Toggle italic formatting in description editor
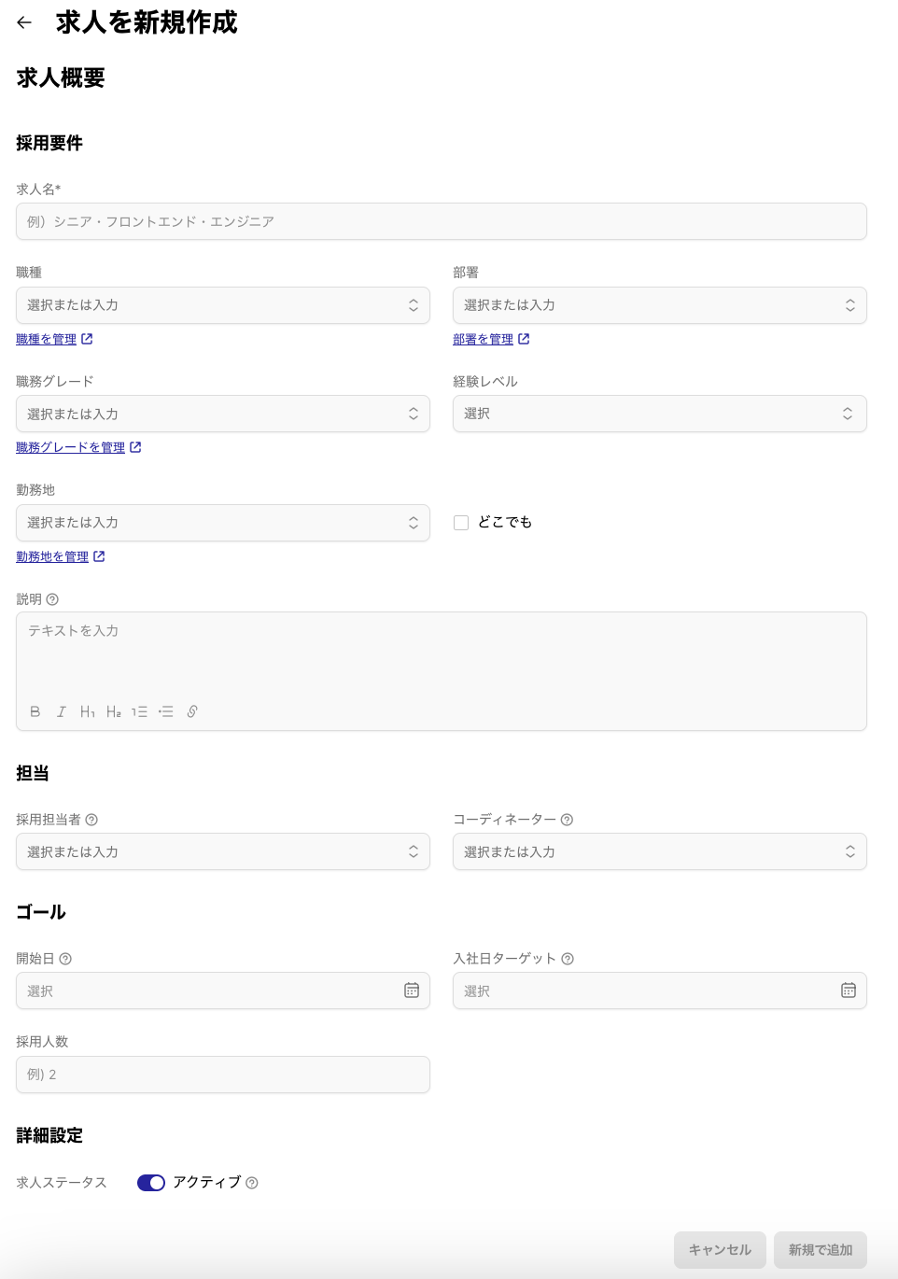898x1279 pixels. [x=62, y=711]
